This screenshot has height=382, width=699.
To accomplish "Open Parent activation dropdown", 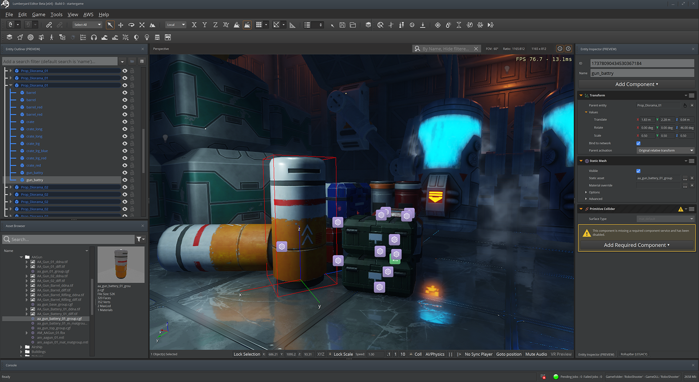I will click(x=666, y=150).
